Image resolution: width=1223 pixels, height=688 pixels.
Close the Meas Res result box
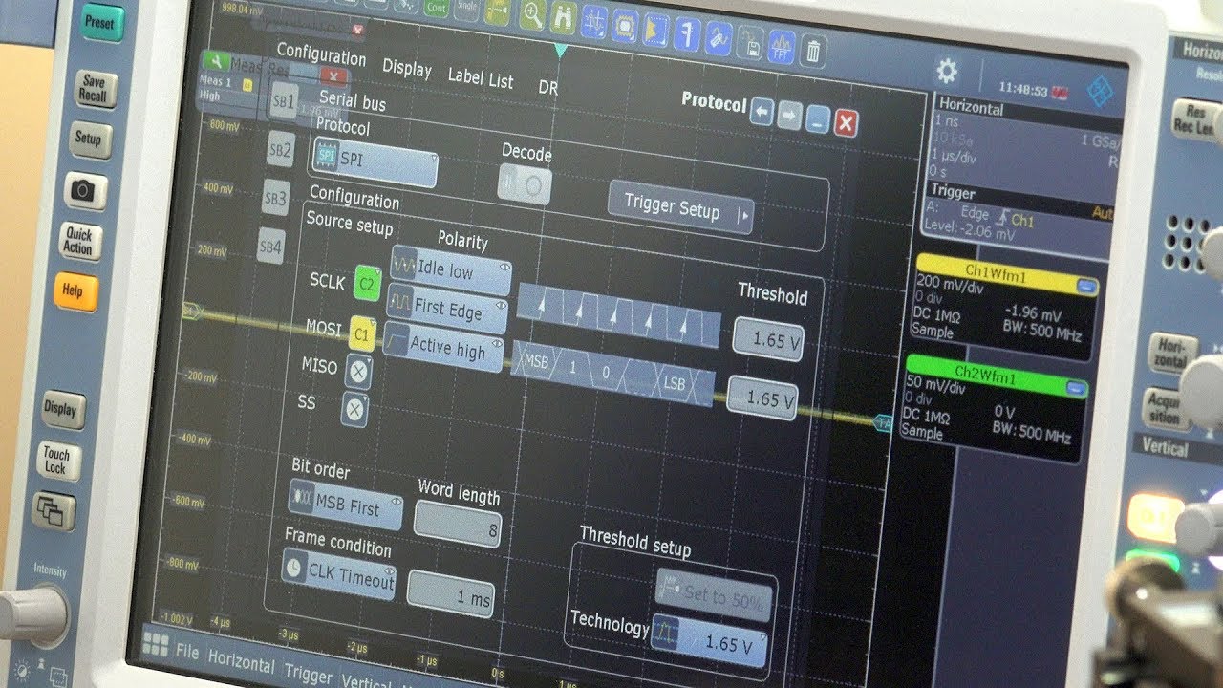(x=333, y=76)
